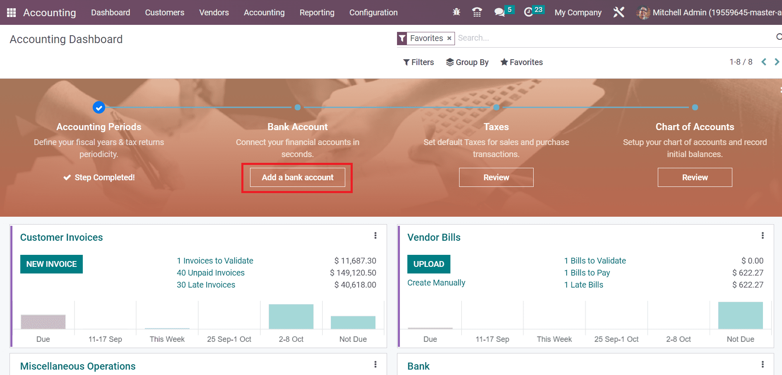Click the Studio tools wrench icon
This screenshot has width=782, height=375.
click(x=618, y=12)
